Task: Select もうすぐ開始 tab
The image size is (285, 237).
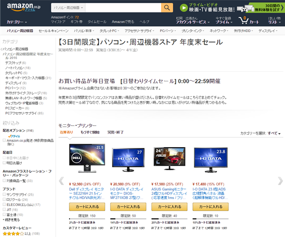Action: (x=90, y=132)
